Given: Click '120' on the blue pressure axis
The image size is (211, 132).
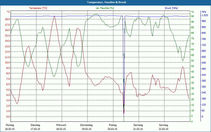Looking at the screenshot, I should (x=204, y=105).
